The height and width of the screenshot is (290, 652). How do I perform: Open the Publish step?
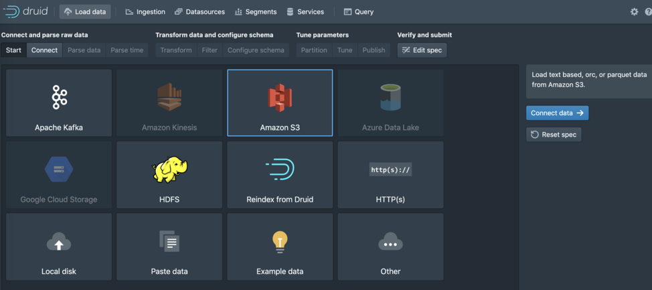click(x=374, y=50)
